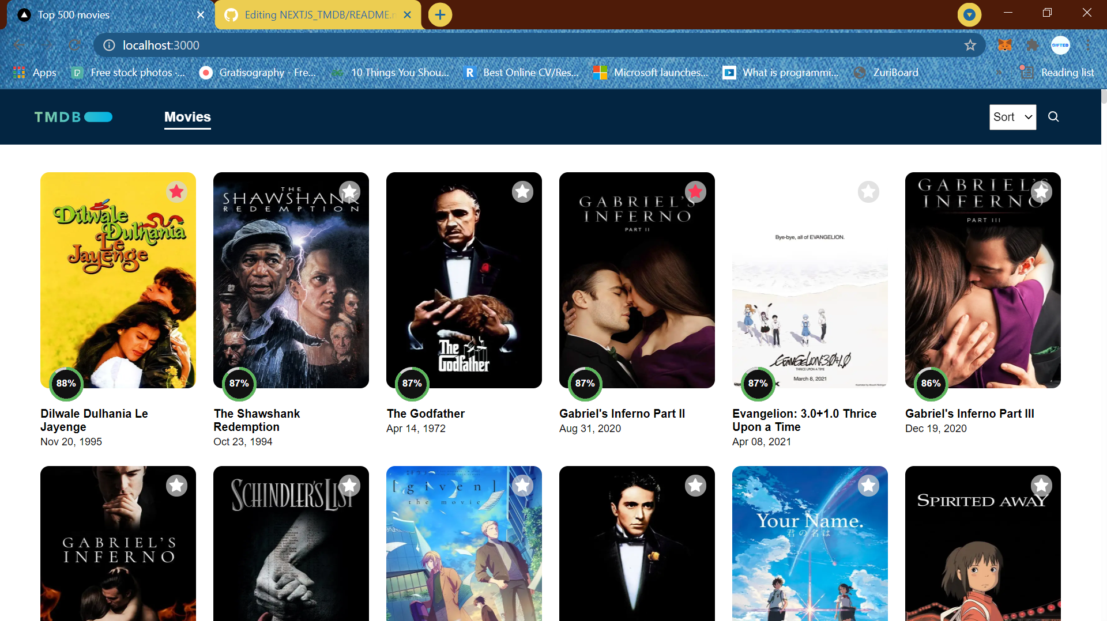
Task: Open the 10 Things You Should bookmark
Action: pyautogui.click(x=390, y=73)
